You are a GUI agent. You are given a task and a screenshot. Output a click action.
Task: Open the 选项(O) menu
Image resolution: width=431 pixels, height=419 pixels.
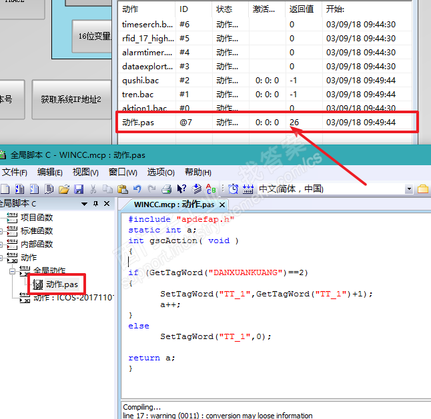[161, 173]
